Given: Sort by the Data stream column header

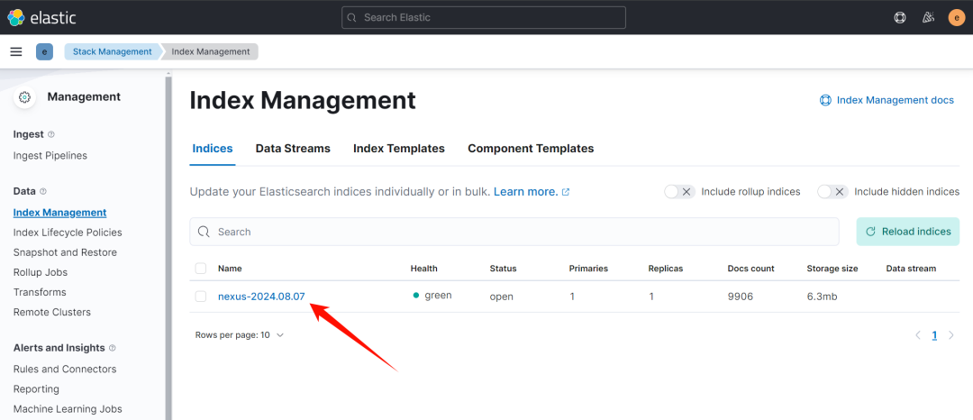Looking at the screenshot, I should 911,269.
